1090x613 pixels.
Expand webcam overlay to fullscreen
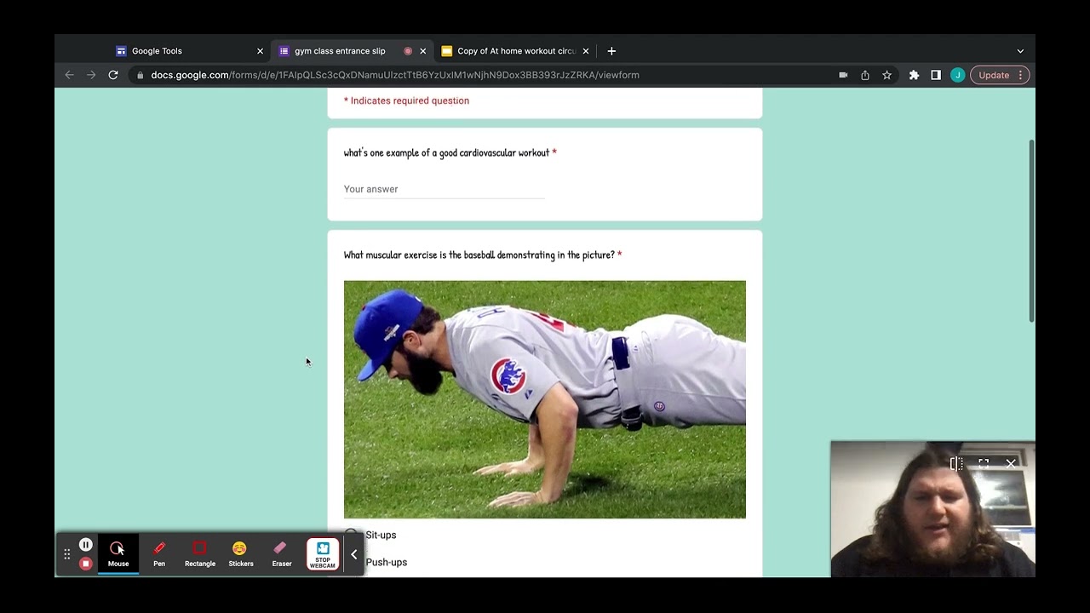[x=984, y=464]
